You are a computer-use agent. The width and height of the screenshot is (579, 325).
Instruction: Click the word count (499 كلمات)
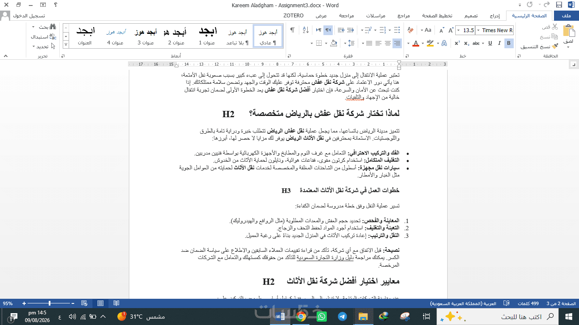point(529,303)
